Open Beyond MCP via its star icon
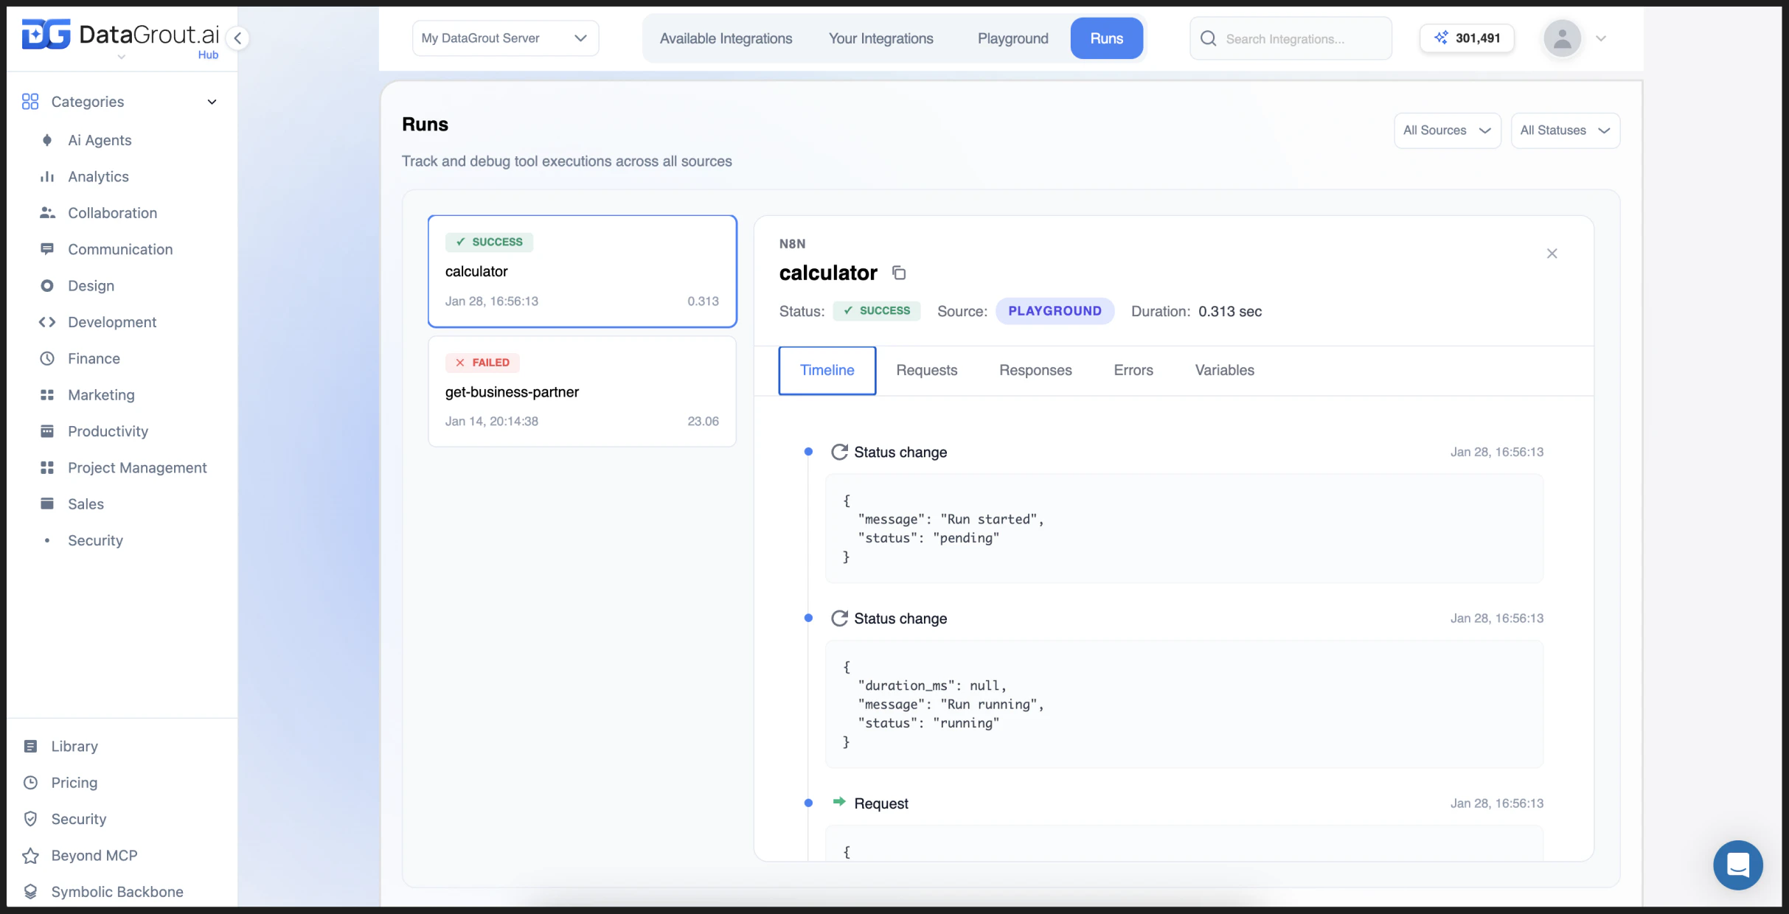Image resolution: width=1789 pixels, height=914 pixels. 30,855
